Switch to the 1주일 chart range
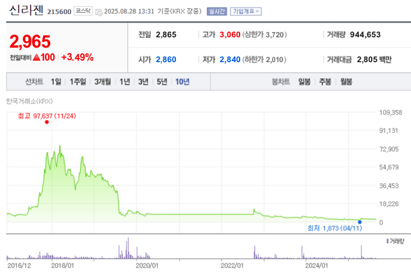 [x=78, y=82]
